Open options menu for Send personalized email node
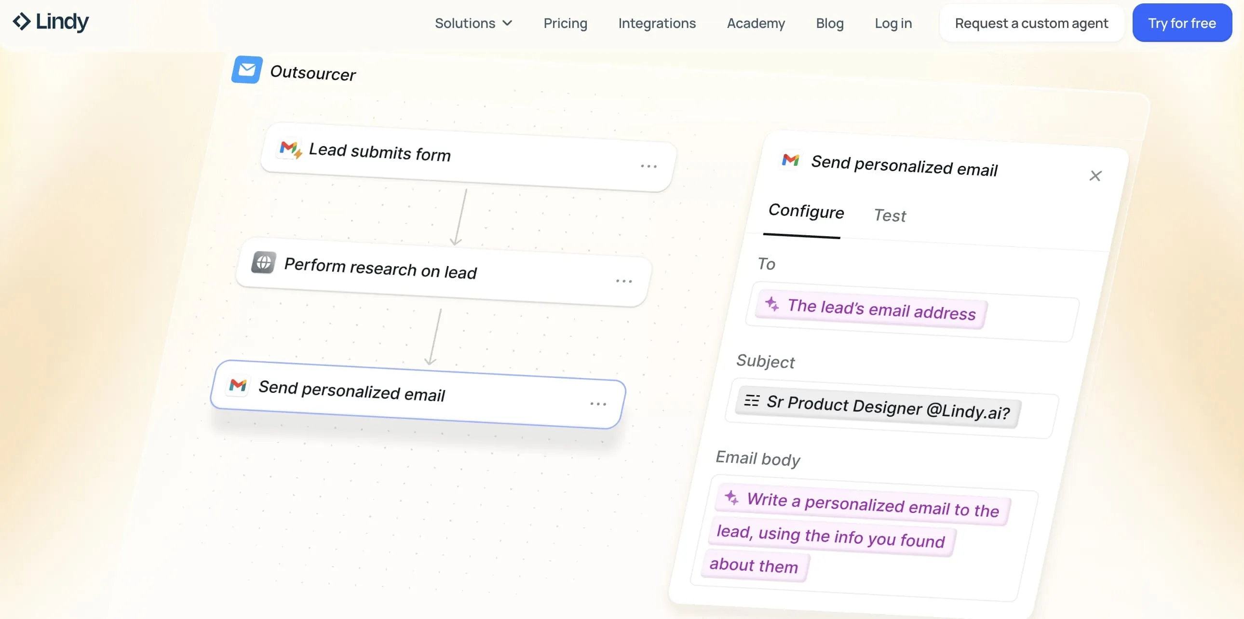The width and height of the screenshot is (1244, 619). coord(598,404)
